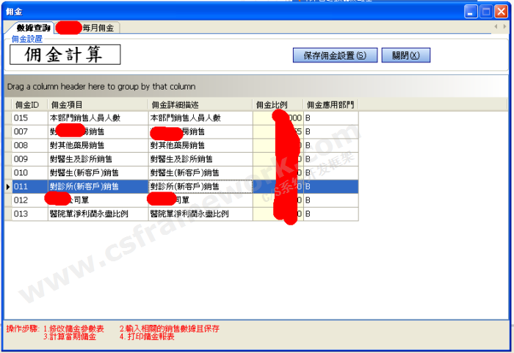Click the 佣金詳細描述 column header

click(x=199, y=105)
